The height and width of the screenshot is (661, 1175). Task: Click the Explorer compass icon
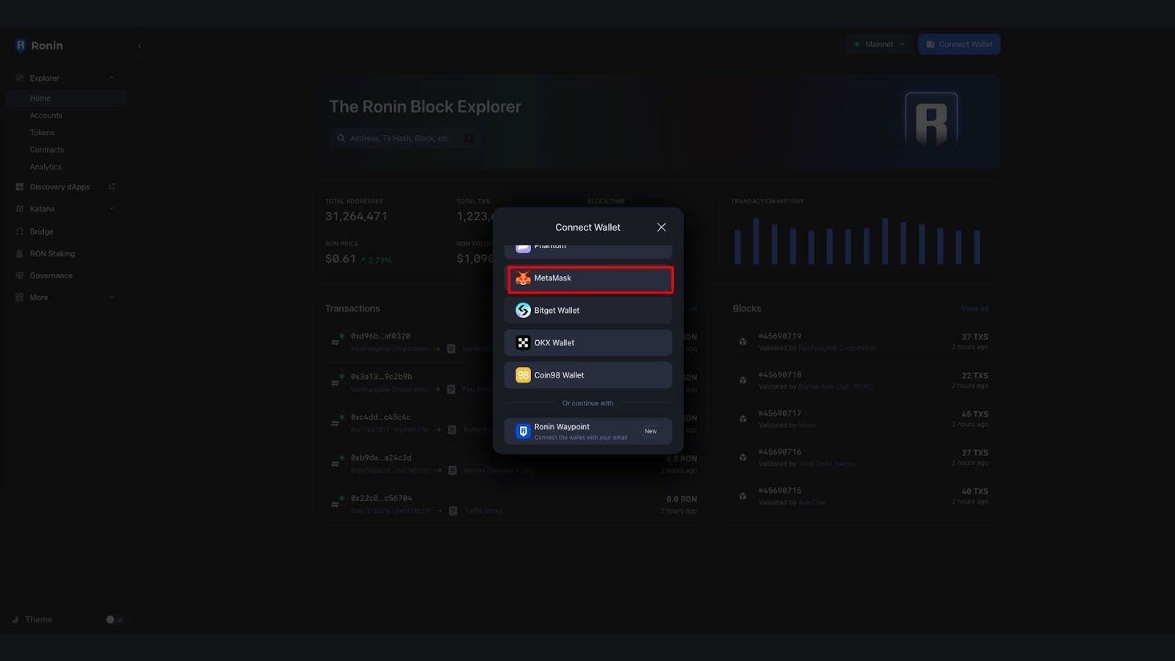tap(19, 78)
